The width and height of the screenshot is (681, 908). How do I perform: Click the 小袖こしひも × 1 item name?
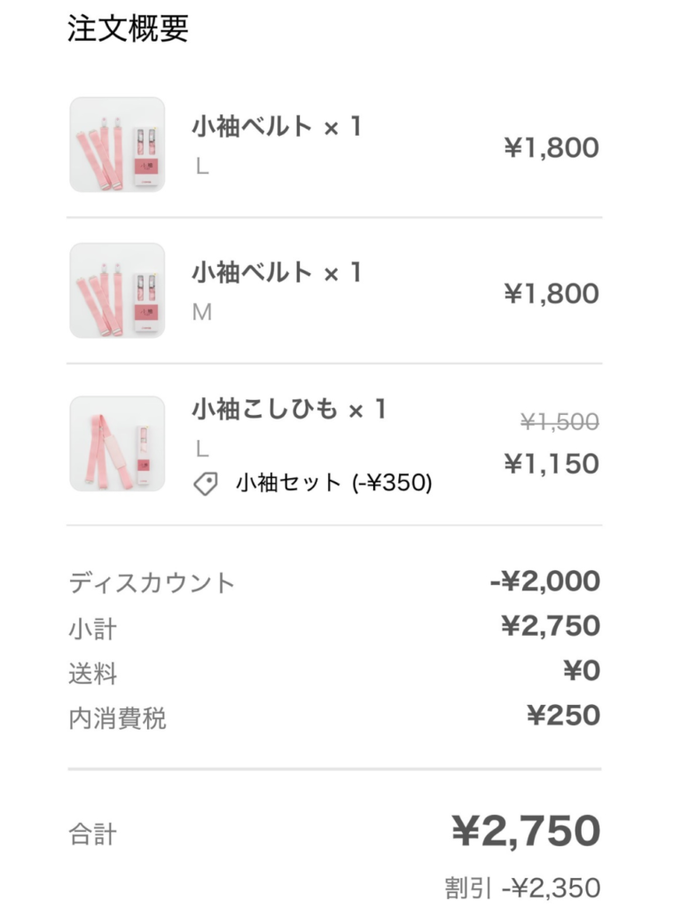click(290, 410)
